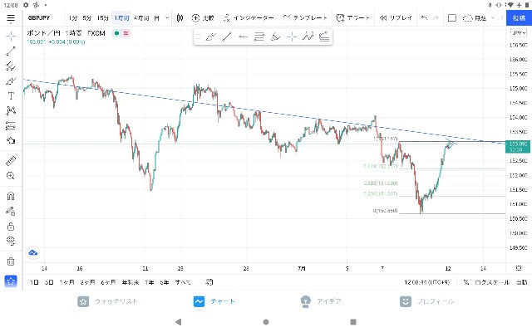Switch to 5分 interval
This screenshot has width=532, height=332.
pos(86,18)
